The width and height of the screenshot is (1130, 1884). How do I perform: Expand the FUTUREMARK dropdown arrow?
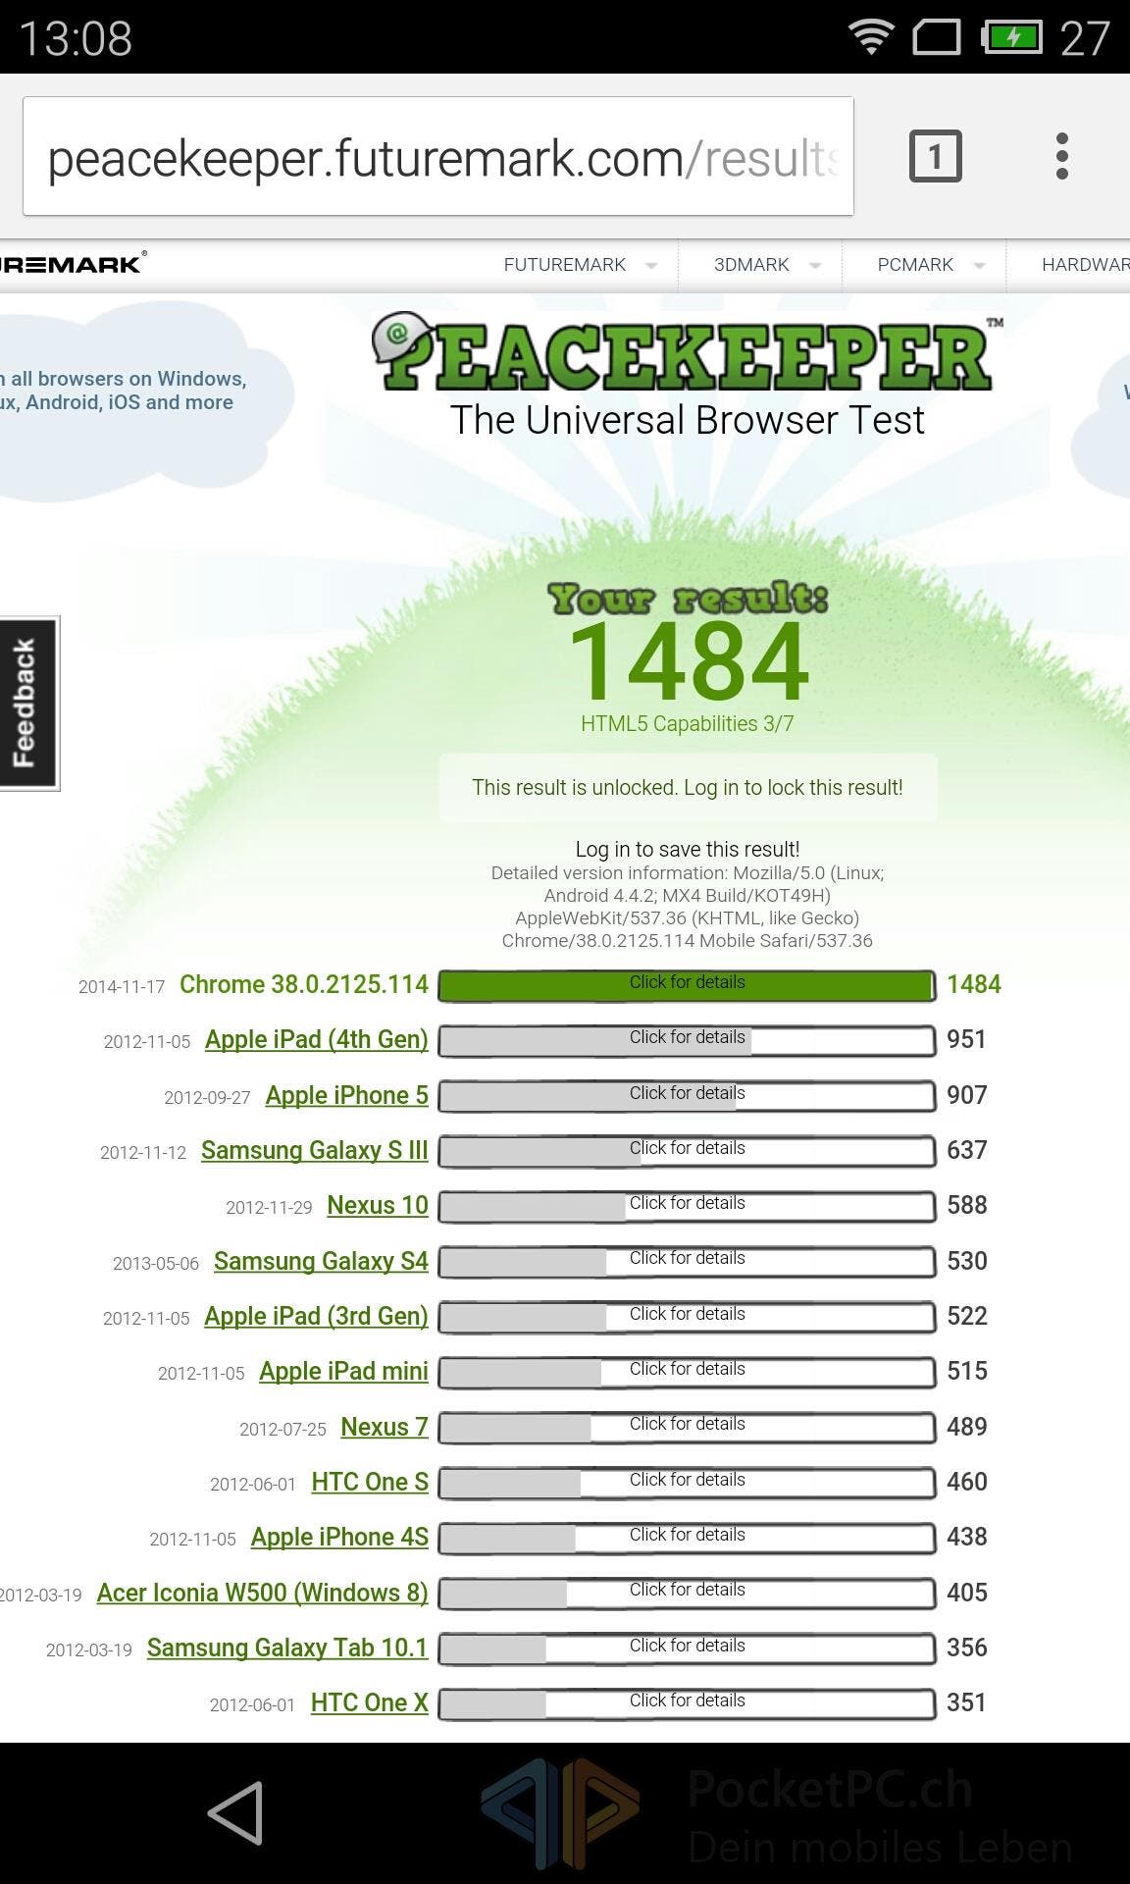click(x=651, y=266)
